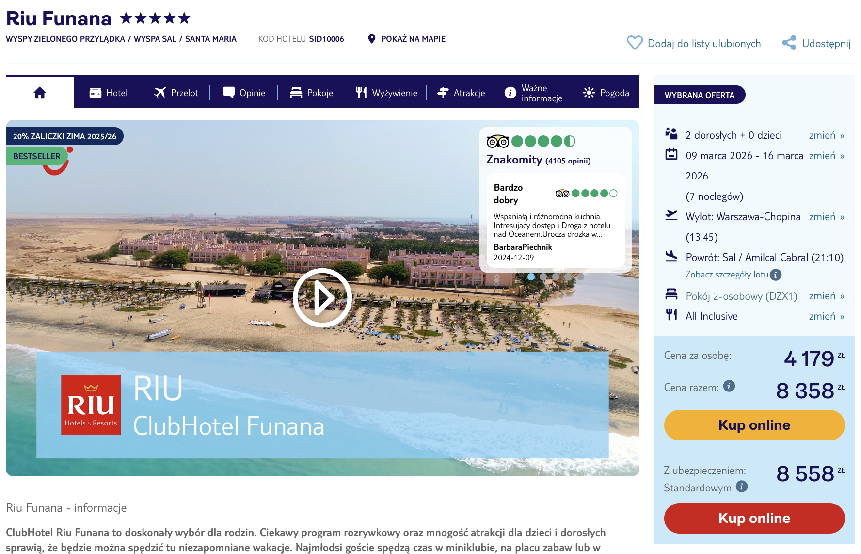Change All Inclusive meal option

826,316
